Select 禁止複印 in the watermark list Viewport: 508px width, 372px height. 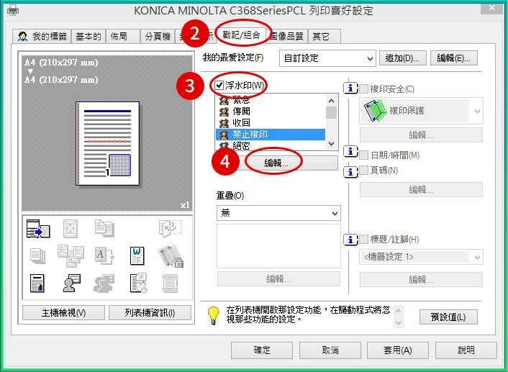(x=271, y=134)
